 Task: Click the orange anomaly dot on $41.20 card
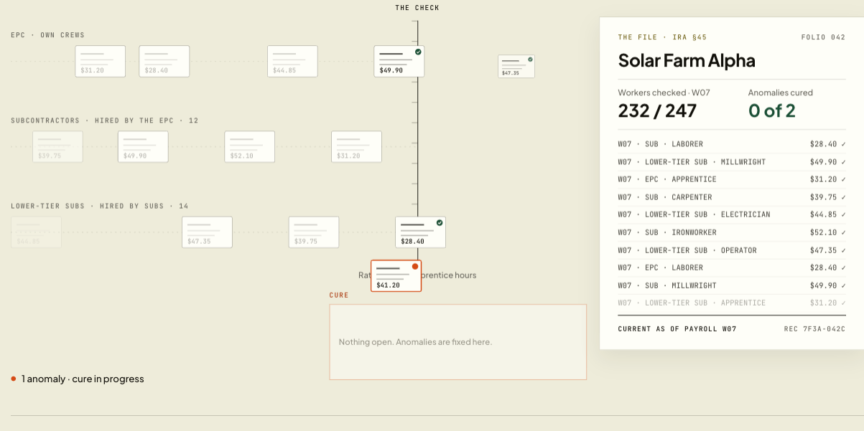tap(415, 267)
